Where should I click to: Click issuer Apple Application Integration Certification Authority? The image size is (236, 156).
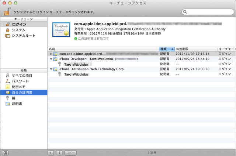tap(126, 29)
